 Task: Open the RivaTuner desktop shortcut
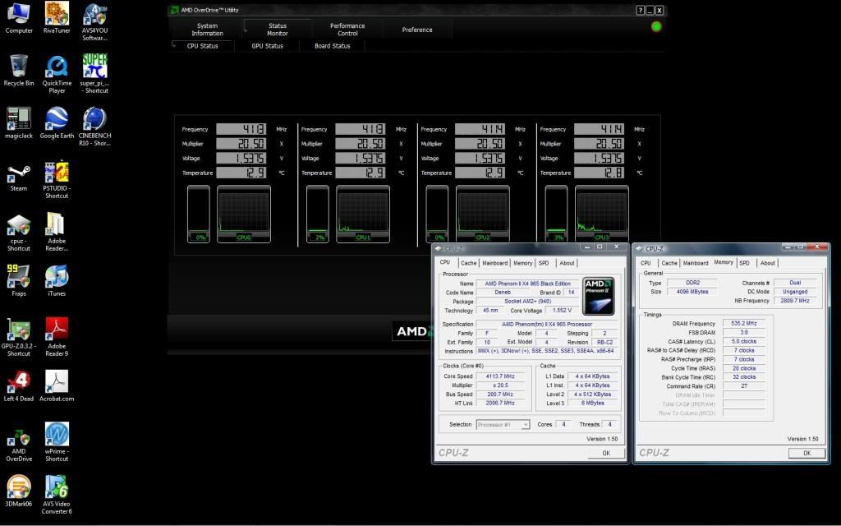tap(57, 18)
